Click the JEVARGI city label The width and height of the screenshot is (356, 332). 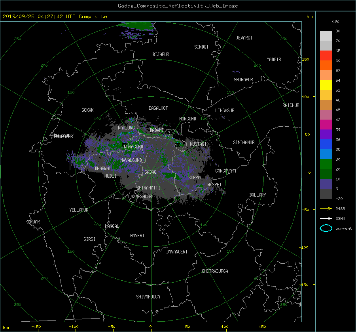coord(244,38)
